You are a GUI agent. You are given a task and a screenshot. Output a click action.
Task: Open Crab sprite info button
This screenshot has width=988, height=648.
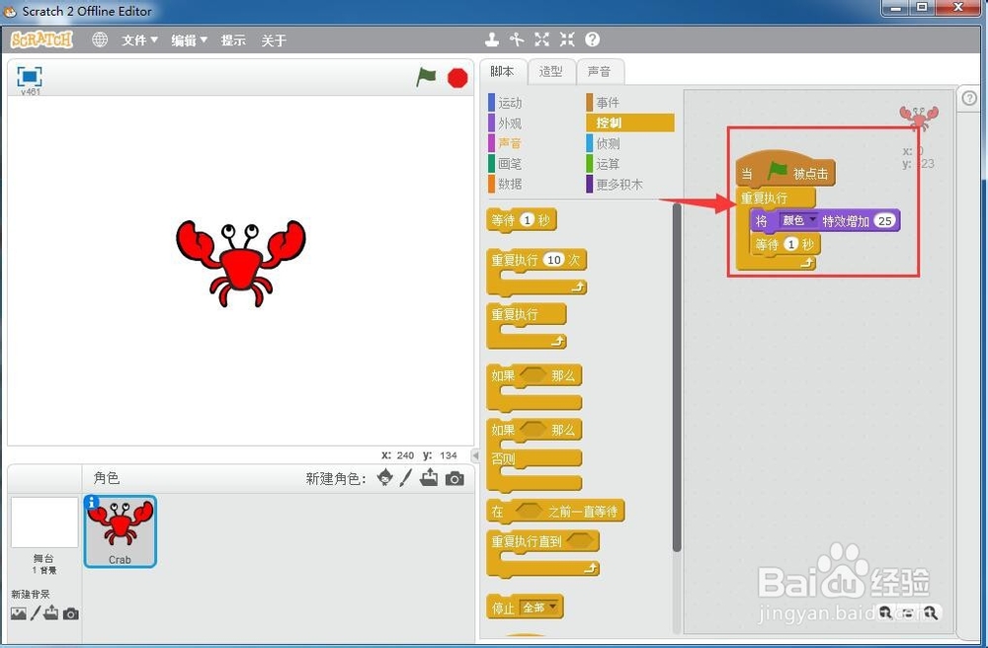pyautogui.click(x=92, y=503)
